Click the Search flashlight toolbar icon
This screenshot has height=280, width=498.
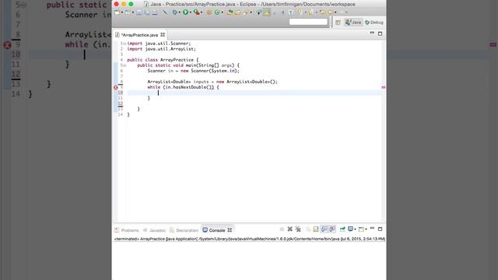pos(246,12)
